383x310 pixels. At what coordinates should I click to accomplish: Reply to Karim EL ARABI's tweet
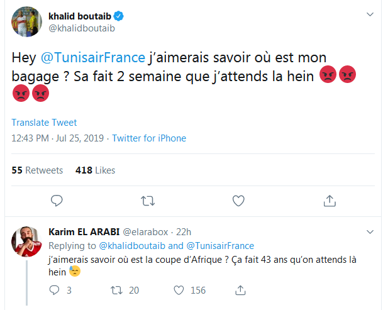tap(54, 291)
